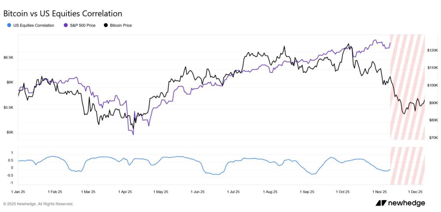The width and height of the screenshot is (441, 212).
Task: Click the Newhedge copyright notice text
Action: (38, 204)
